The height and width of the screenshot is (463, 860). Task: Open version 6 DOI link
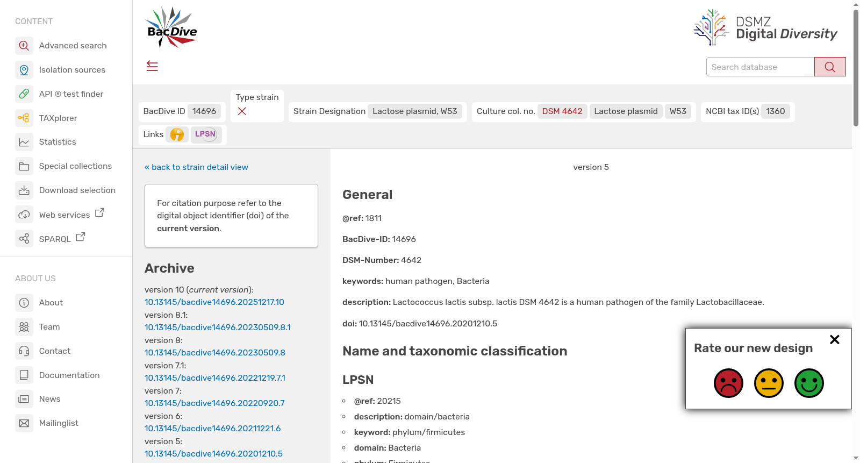pyautogui.click(x=213, y=429)
